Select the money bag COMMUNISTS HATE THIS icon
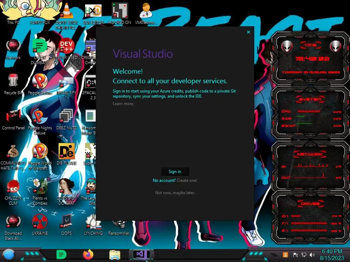Image resolution: width=350 pixels, height=262 pixels. [x=13, y=157]
